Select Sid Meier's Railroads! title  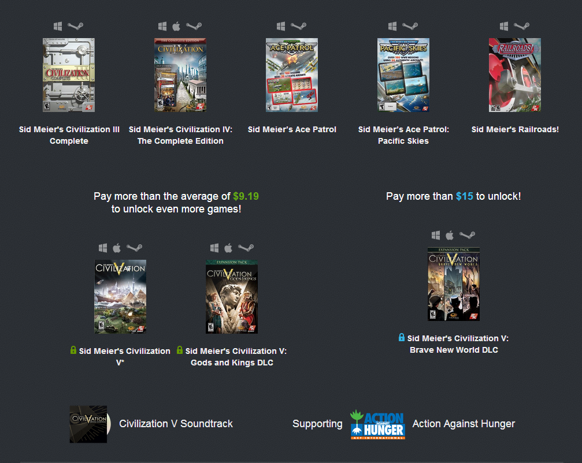point(515,129)
